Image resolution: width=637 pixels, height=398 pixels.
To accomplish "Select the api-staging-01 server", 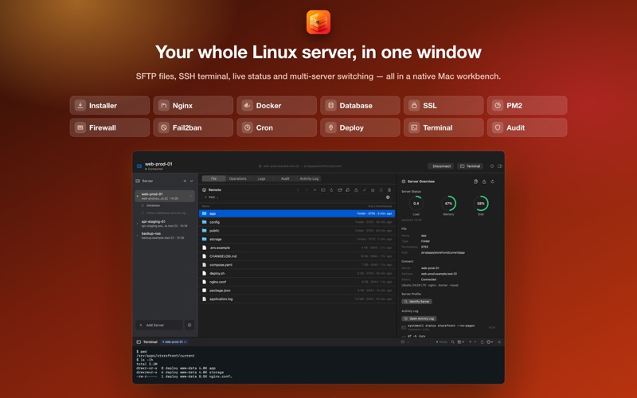I will (165, 224).
